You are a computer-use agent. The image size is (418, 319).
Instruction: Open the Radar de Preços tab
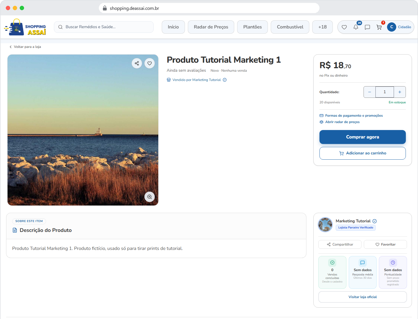point(211,27)
